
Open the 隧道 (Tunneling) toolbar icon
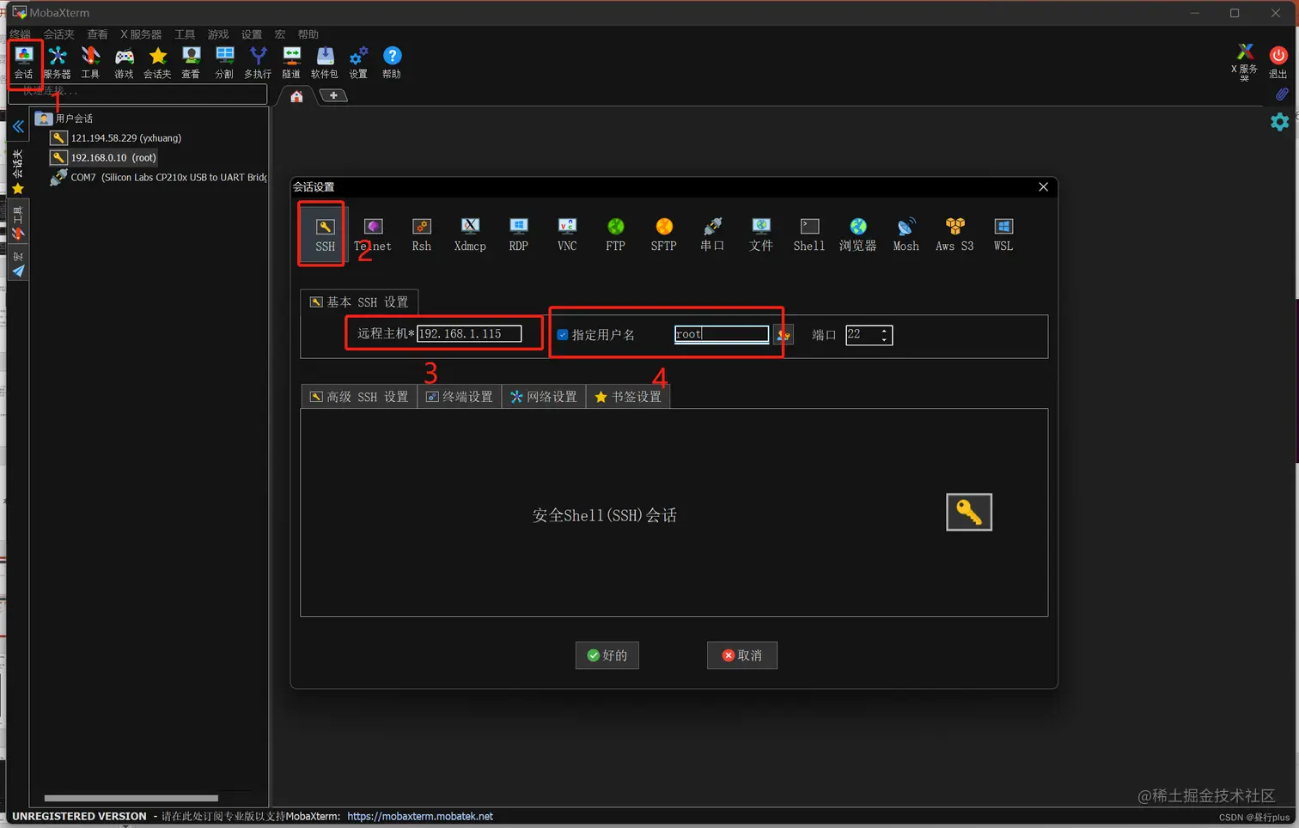tap(291, 62)
